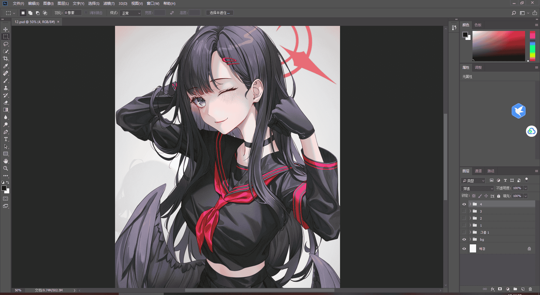This screenshot has width=540, height=295.
Task: Show layer group 2
Action: click(x=464, y=218)
